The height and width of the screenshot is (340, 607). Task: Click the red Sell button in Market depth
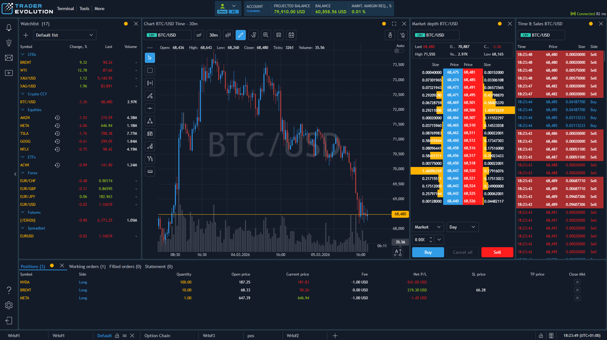coord(497,252)
